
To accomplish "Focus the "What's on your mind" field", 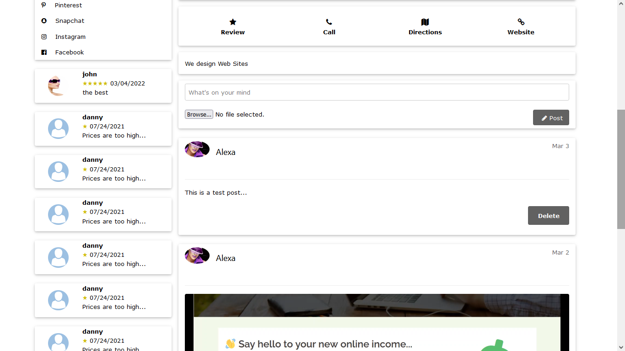I will click(377, 92).
